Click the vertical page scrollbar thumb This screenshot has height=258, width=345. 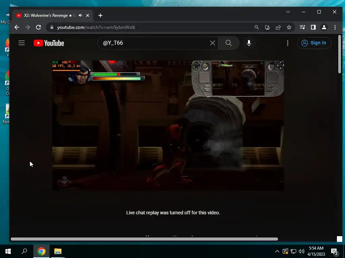click(340, 54)
